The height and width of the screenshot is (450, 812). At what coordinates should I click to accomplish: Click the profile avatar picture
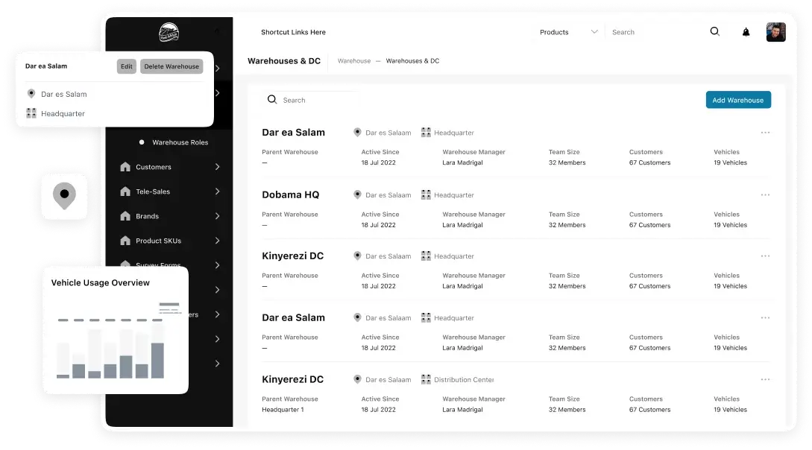pyautogui.click(x=775, y=31)
